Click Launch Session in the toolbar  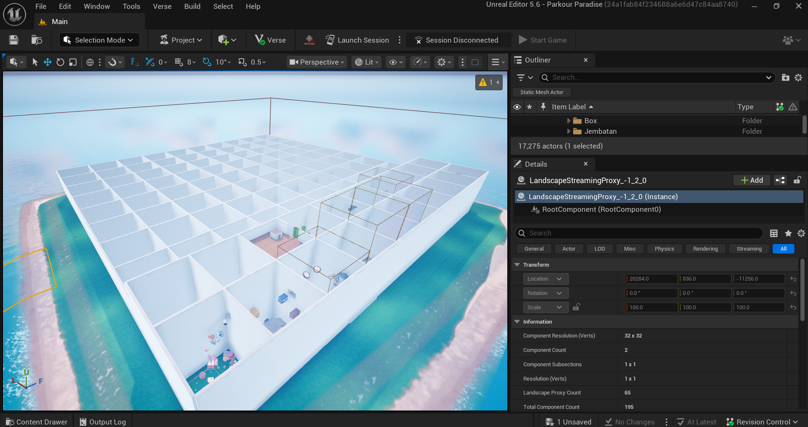pos(358,40)
